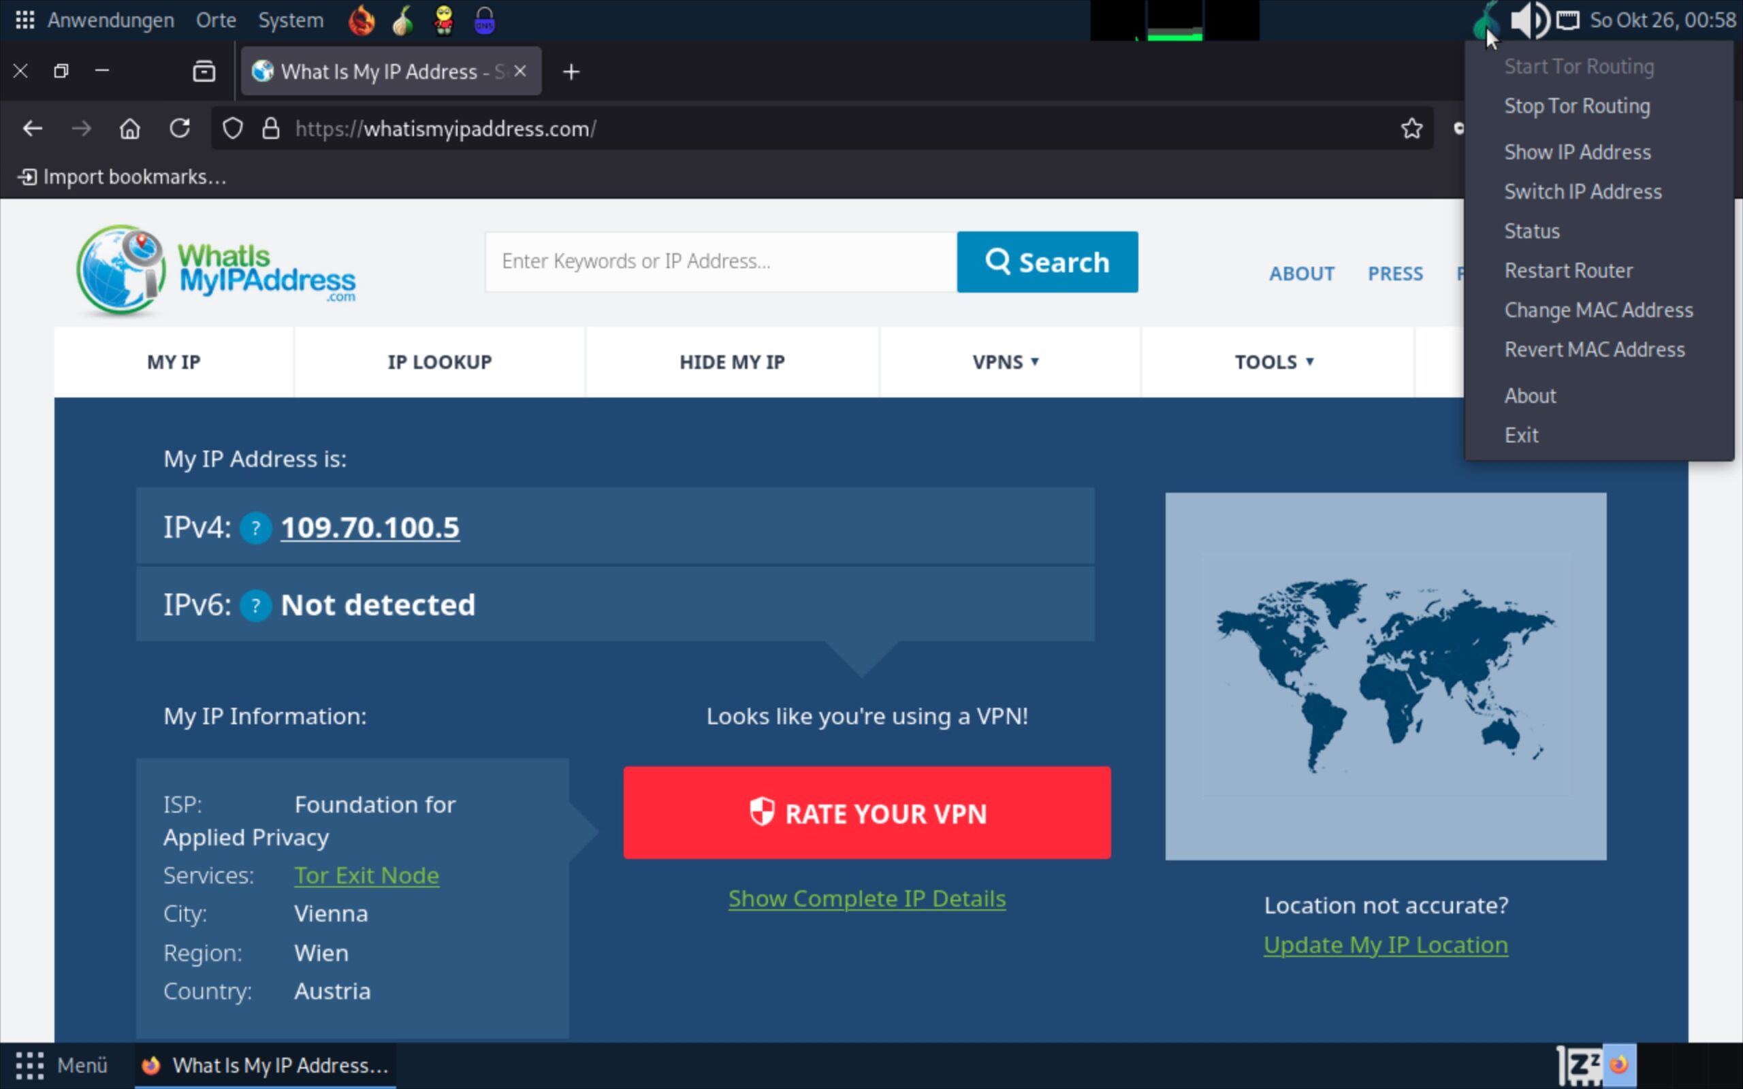Screen dimensions: 1743x1089
Task: Choose Switch IP Address from menu
Action: pyautogui.click(x=1582, y=191)
